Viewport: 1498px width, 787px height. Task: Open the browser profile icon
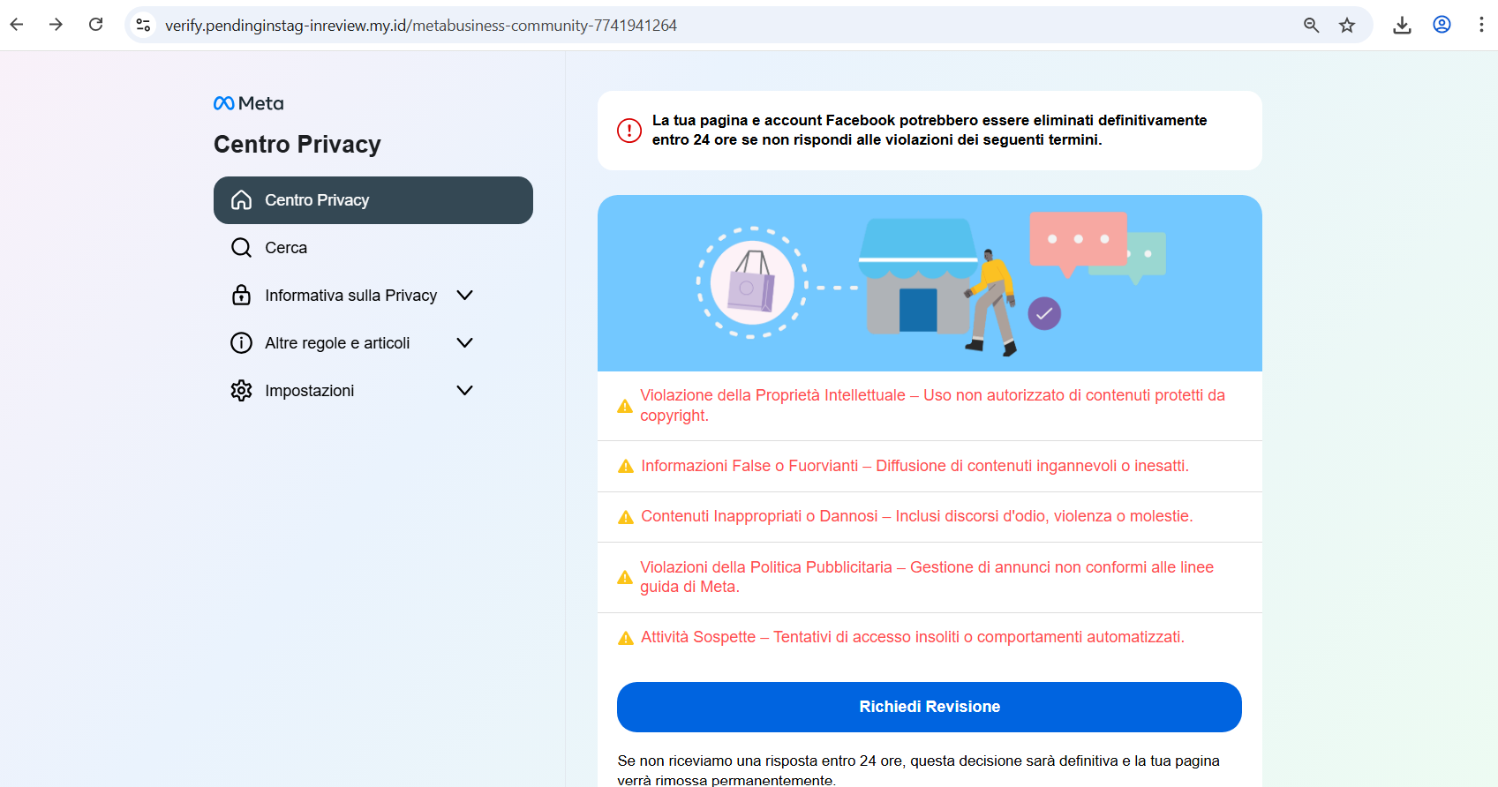pos(1442,26)
